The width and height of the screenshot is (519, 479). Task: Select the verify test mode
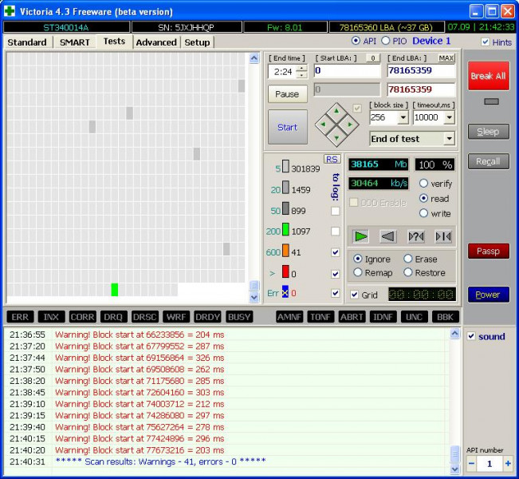click(423, 184)
